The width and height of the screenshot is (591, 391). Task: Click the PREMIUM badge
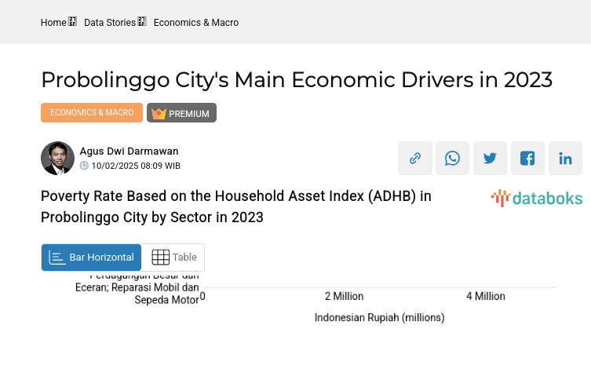tap(181, 113)
